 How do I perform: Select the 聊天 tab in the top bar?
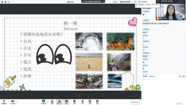point(144,2)
